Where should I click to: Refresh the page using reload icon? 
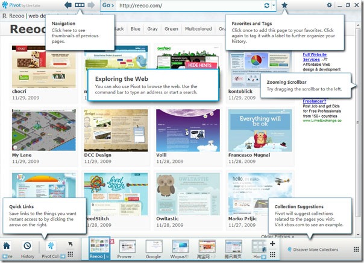pyautogui.click(x=267, y=5)
